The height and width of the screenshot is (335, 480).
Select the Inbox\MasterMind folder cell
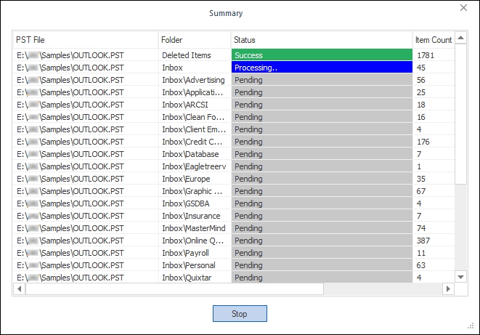point(194,228)
